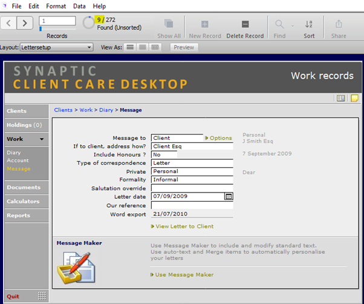Open Diary under Work sidebar
This screenshot has height=304, width=364.
tap(14, 153)
